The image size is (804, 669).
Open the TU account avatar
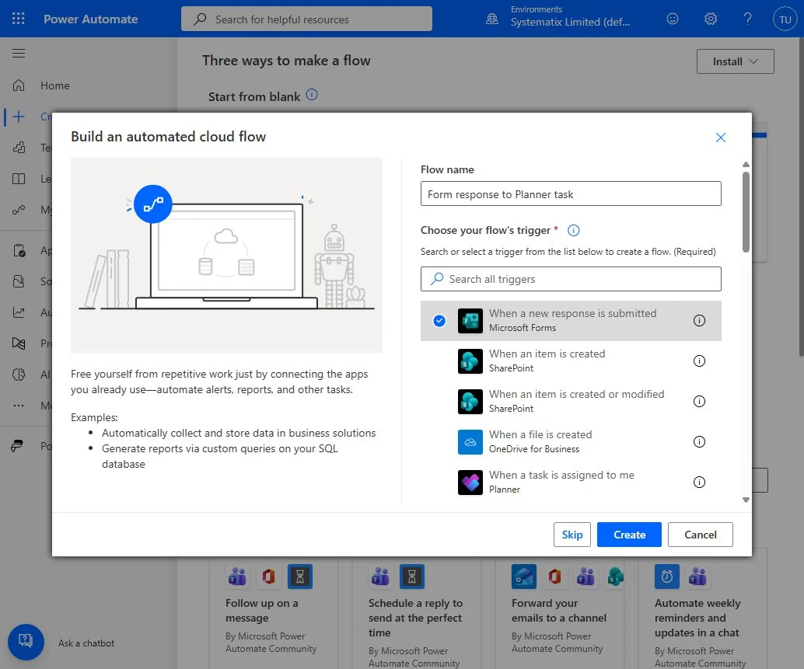click(x=785, y=19)
